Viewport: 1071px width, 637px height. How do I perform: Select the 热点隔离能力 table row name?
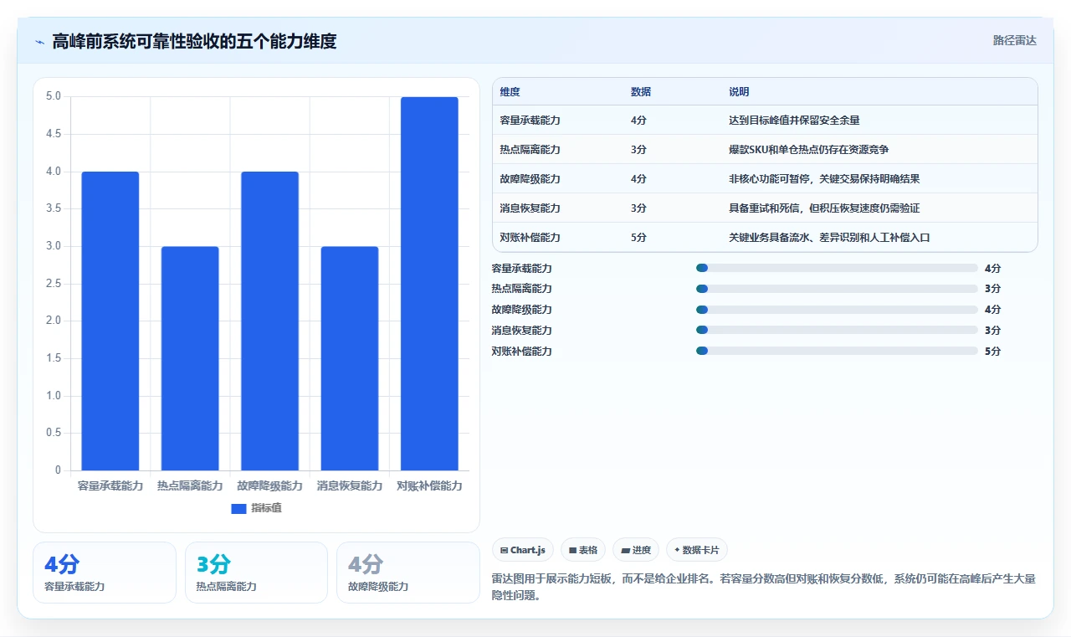[x=530, y=150]
